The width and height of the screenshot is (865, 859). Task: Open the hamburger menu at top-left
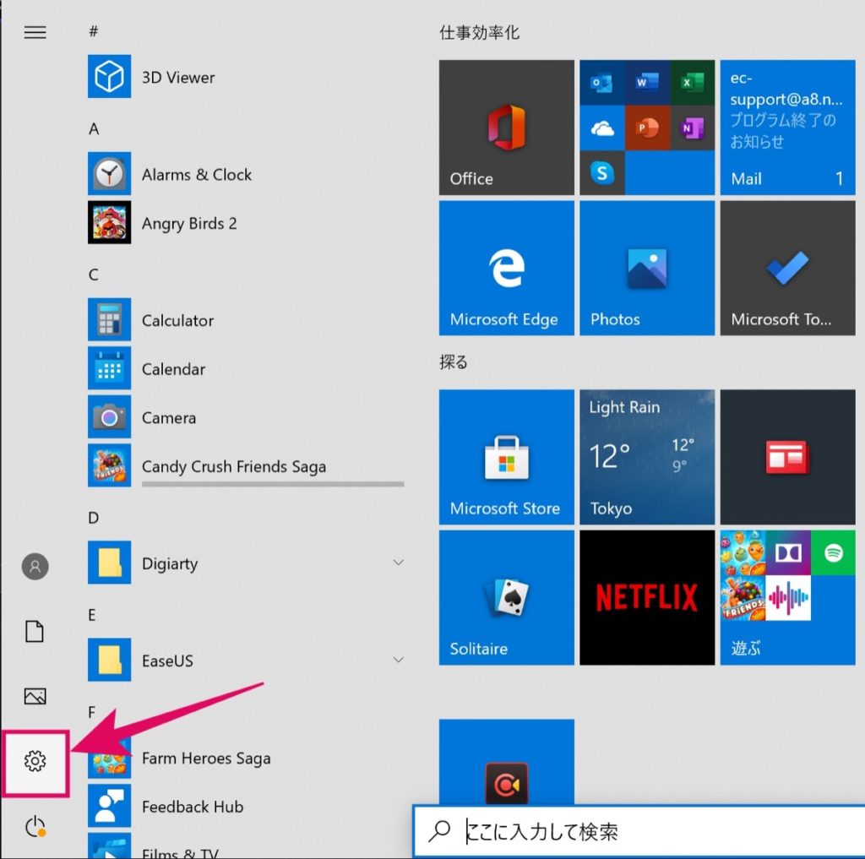[x=35, y=33]
